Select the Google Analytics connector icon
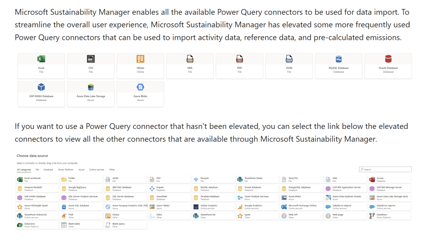 [x=240, y=207]
